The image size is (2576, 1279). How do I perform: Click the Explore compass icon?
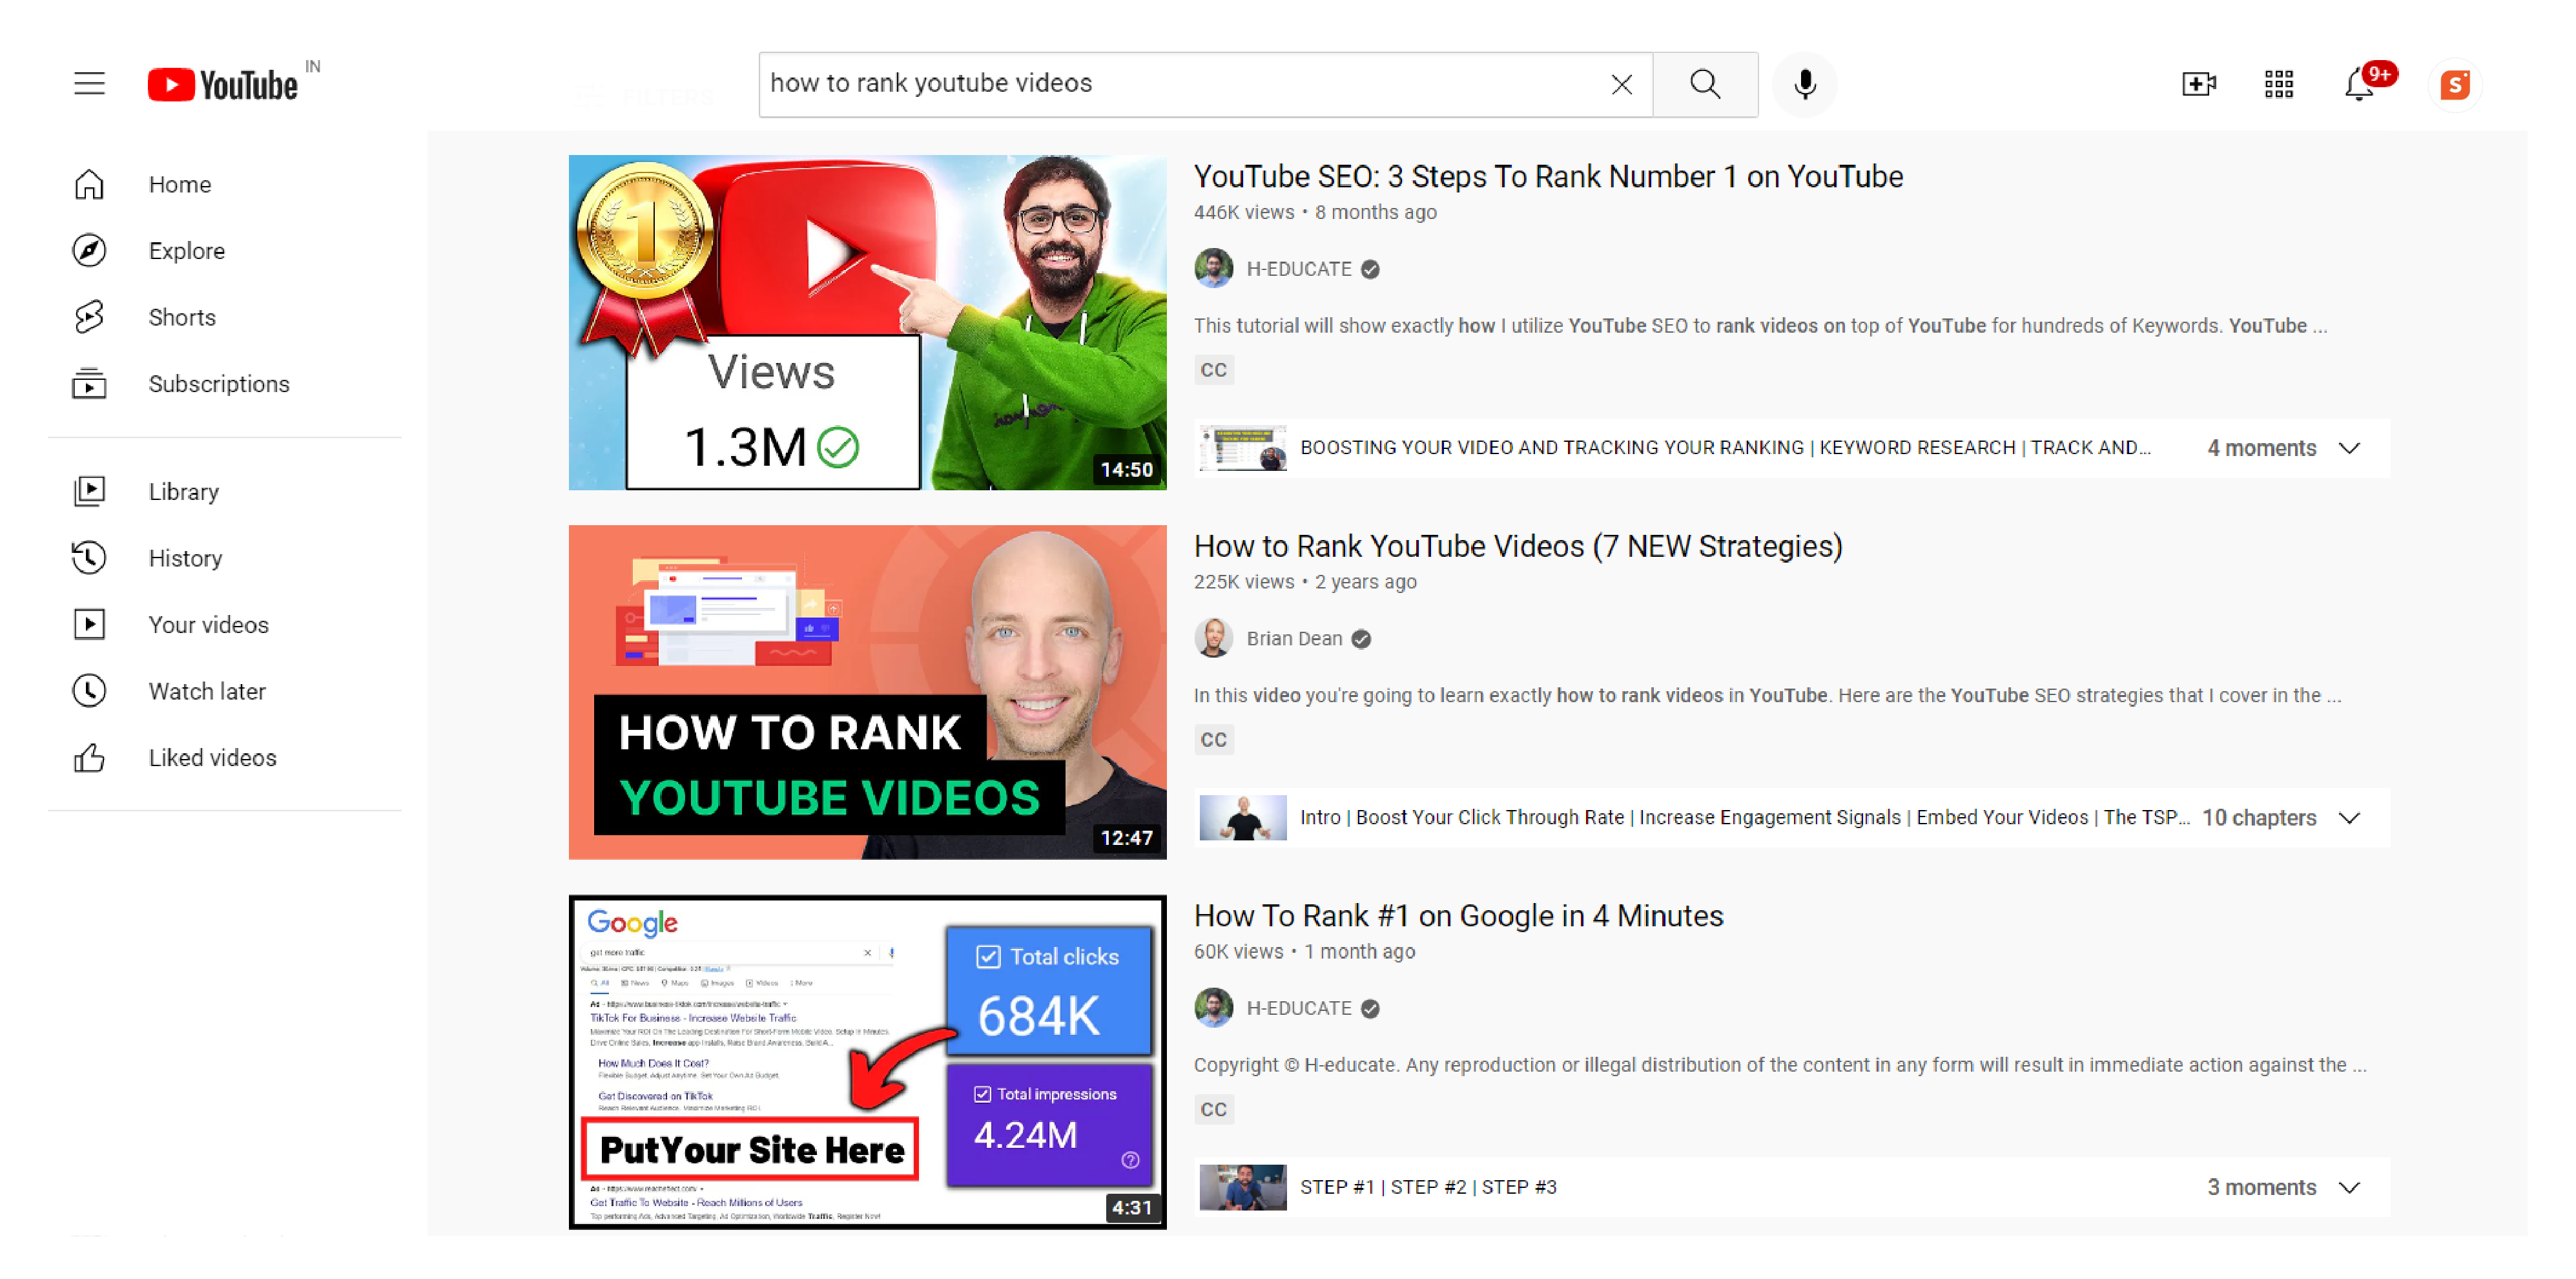point(89,251)
